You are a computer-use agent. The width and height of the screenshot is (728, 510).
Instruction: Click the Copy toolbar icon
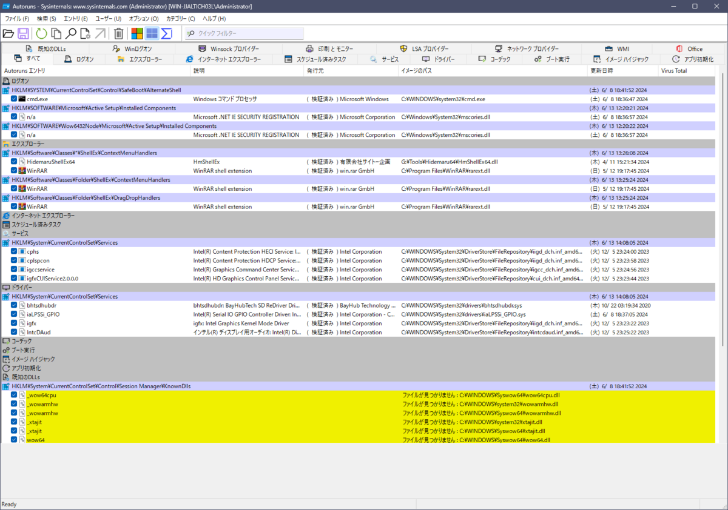pos(56,34)
